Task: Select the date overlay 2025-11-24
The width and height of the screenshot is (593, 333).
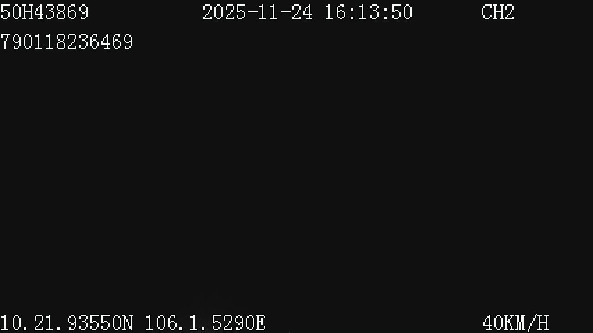Action: (x=258, y=12)
